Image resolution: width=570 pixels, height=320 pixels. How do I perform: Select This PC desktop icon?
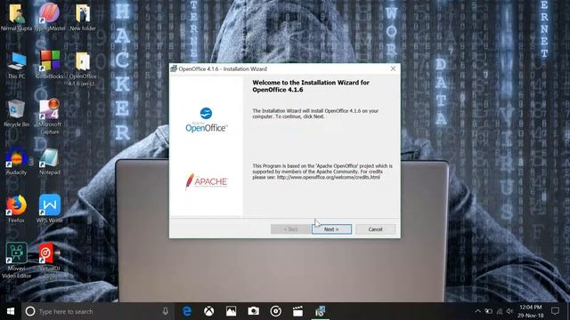tap(16, 65)
